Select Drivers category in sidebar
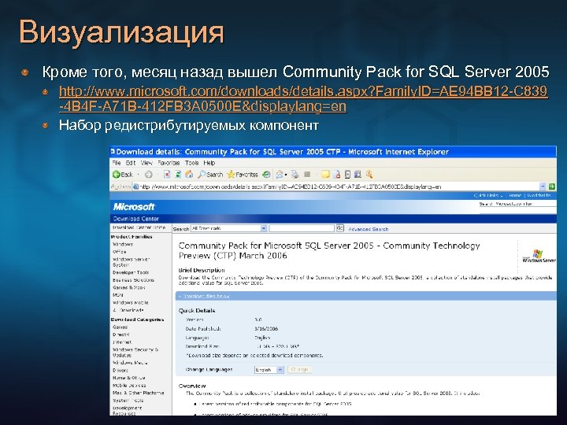This screenshot has width=567, height=425. pos(120,371)
